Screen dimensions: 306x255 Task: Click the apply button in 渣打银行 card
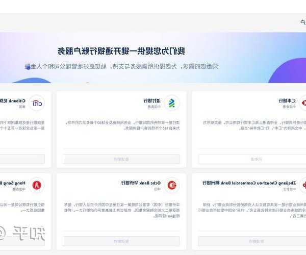[121, 159]
